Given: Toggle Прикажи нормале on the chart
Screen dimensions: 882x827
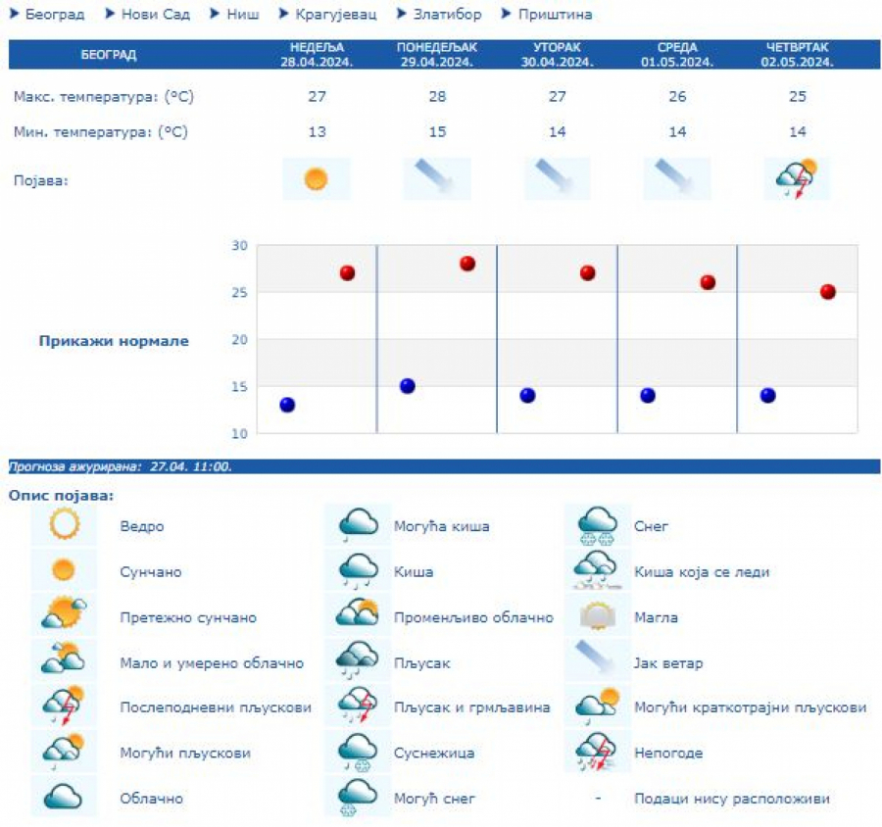Looking at the screenshot, I should click(114, 341).
